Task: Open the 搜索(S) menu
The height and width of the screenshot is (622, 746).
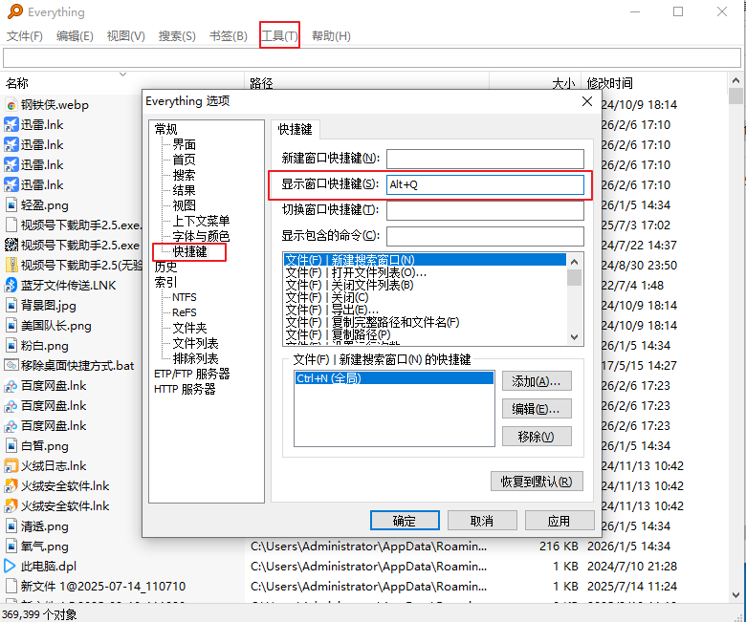Action: (177, 36)
